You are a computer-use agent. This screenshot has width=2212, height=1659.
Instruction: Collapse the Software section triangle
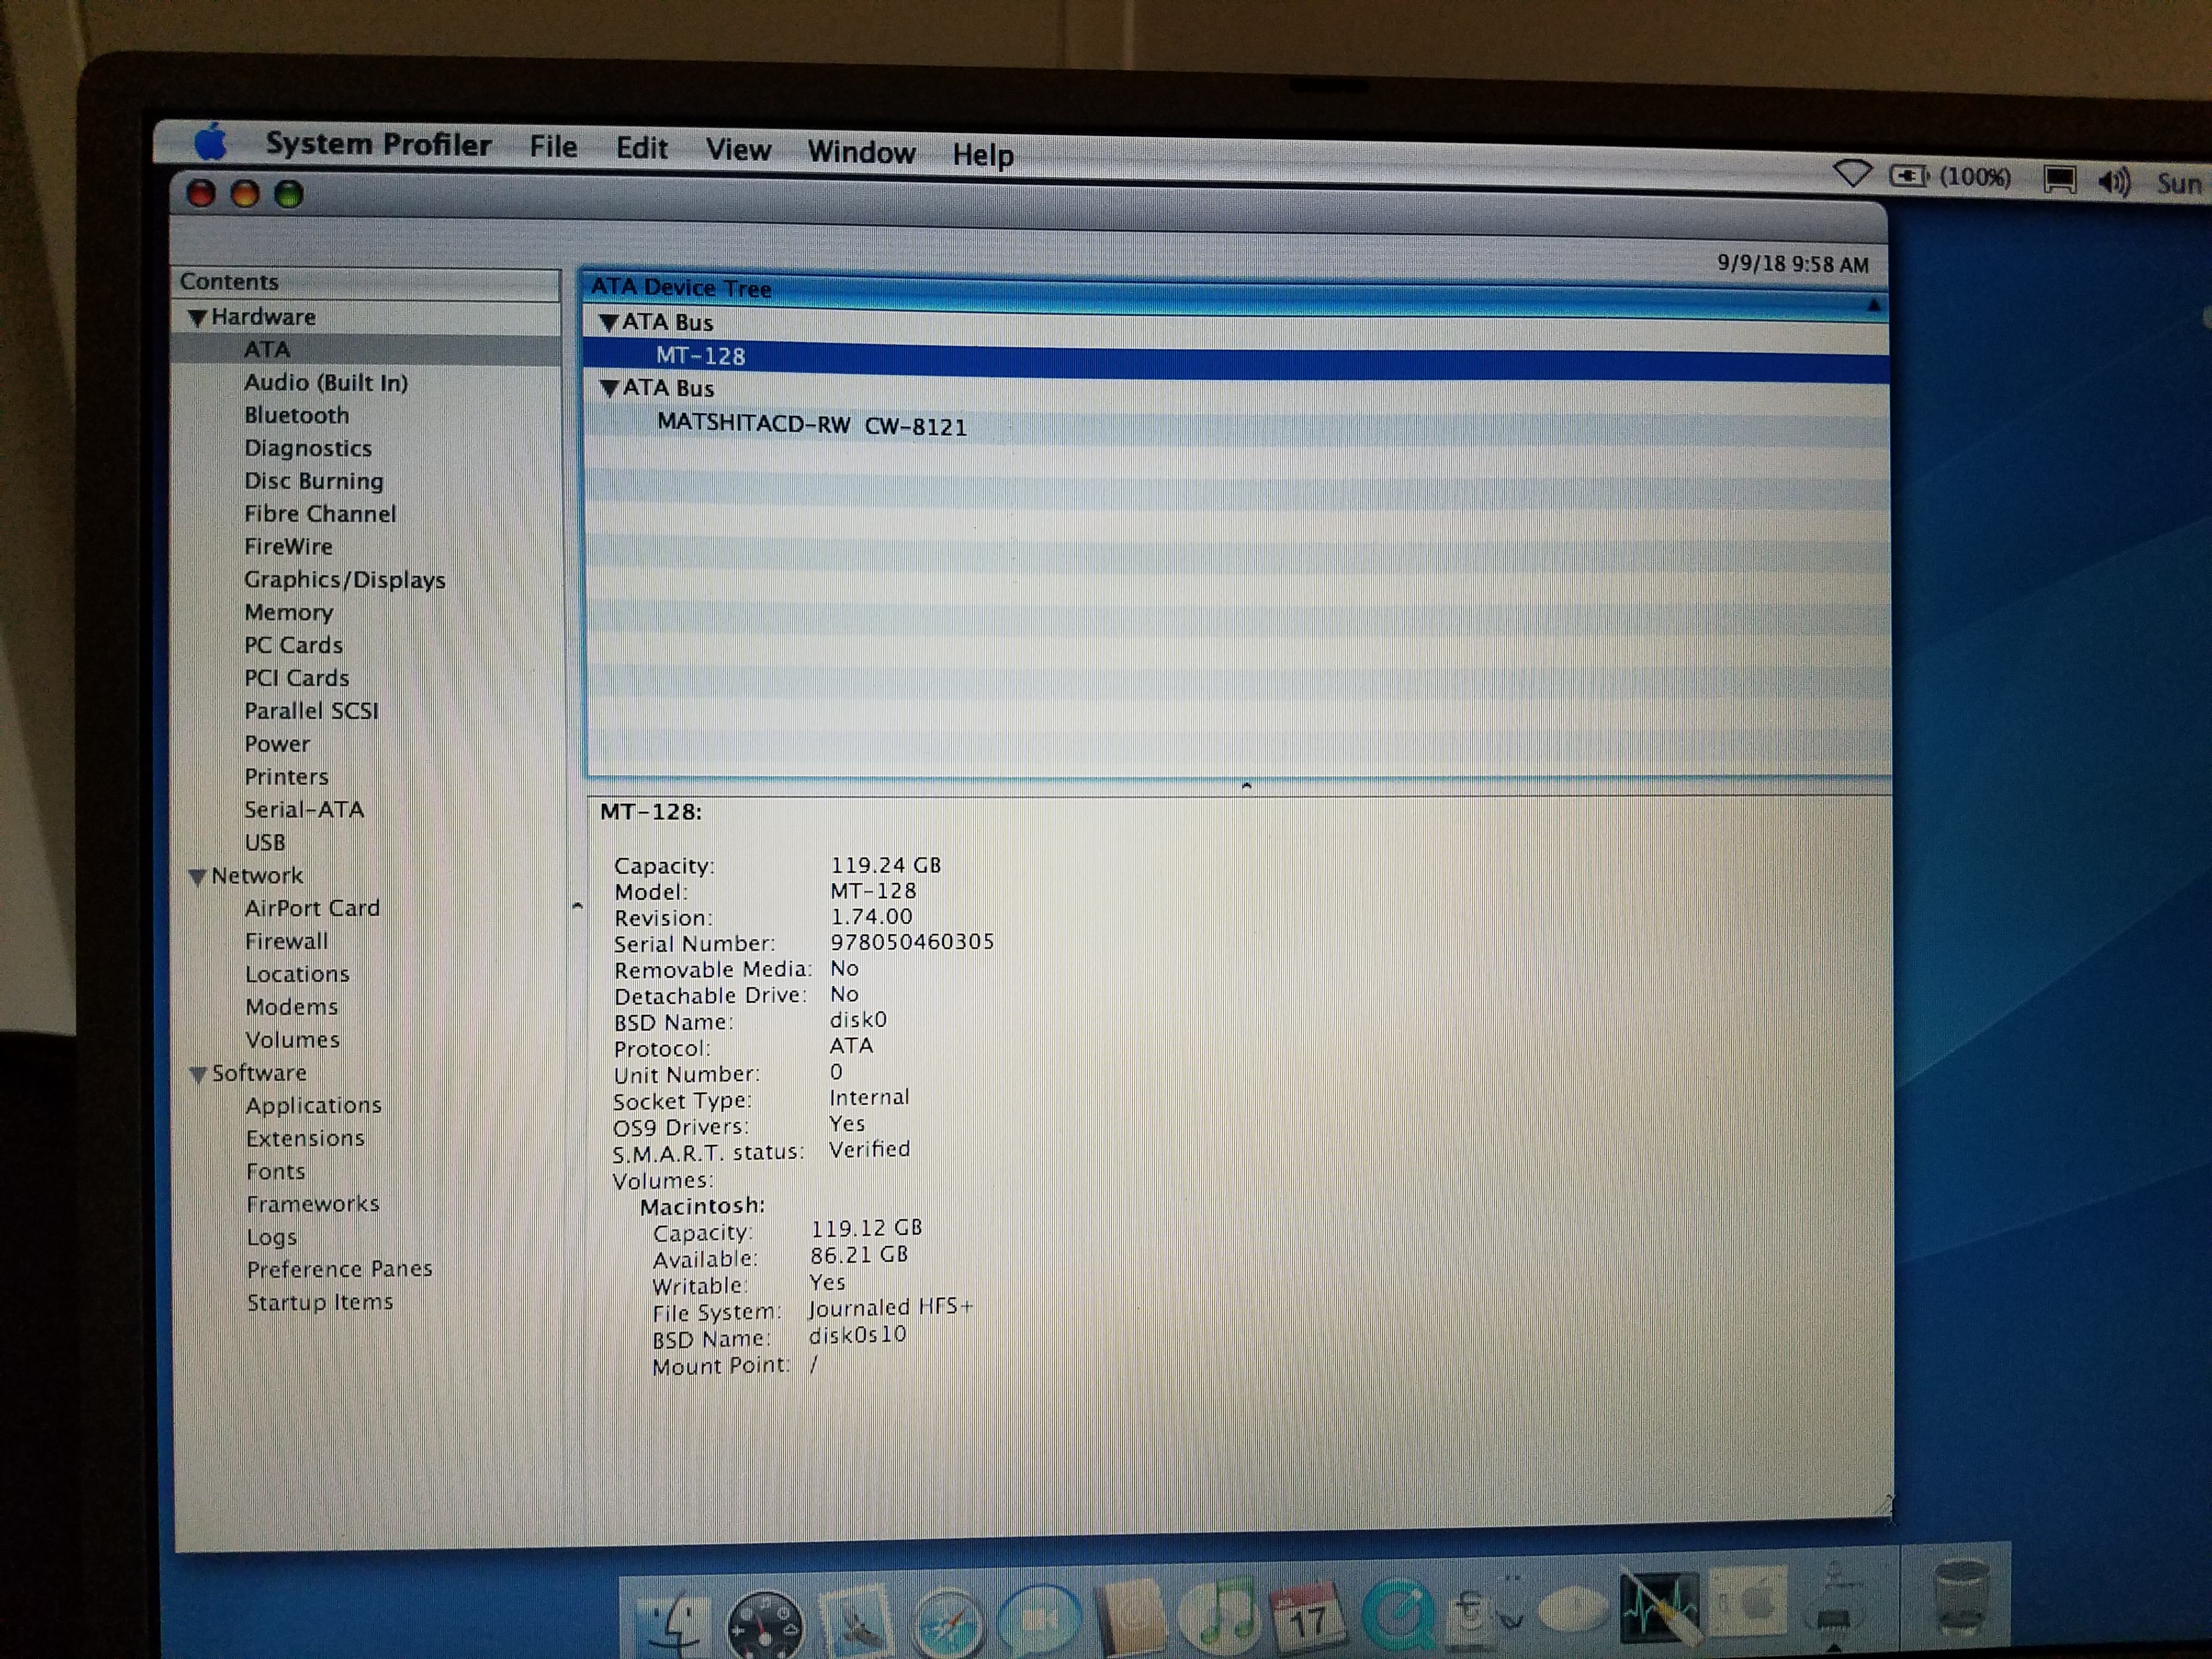[199, 1074]
